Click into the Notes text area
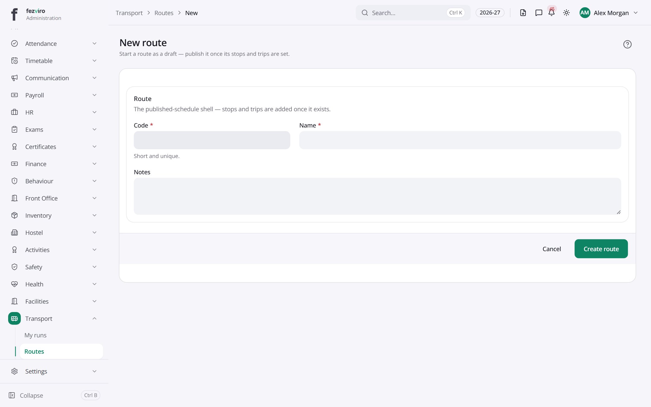This screenshot has width=651, height=407. (377, 196)
